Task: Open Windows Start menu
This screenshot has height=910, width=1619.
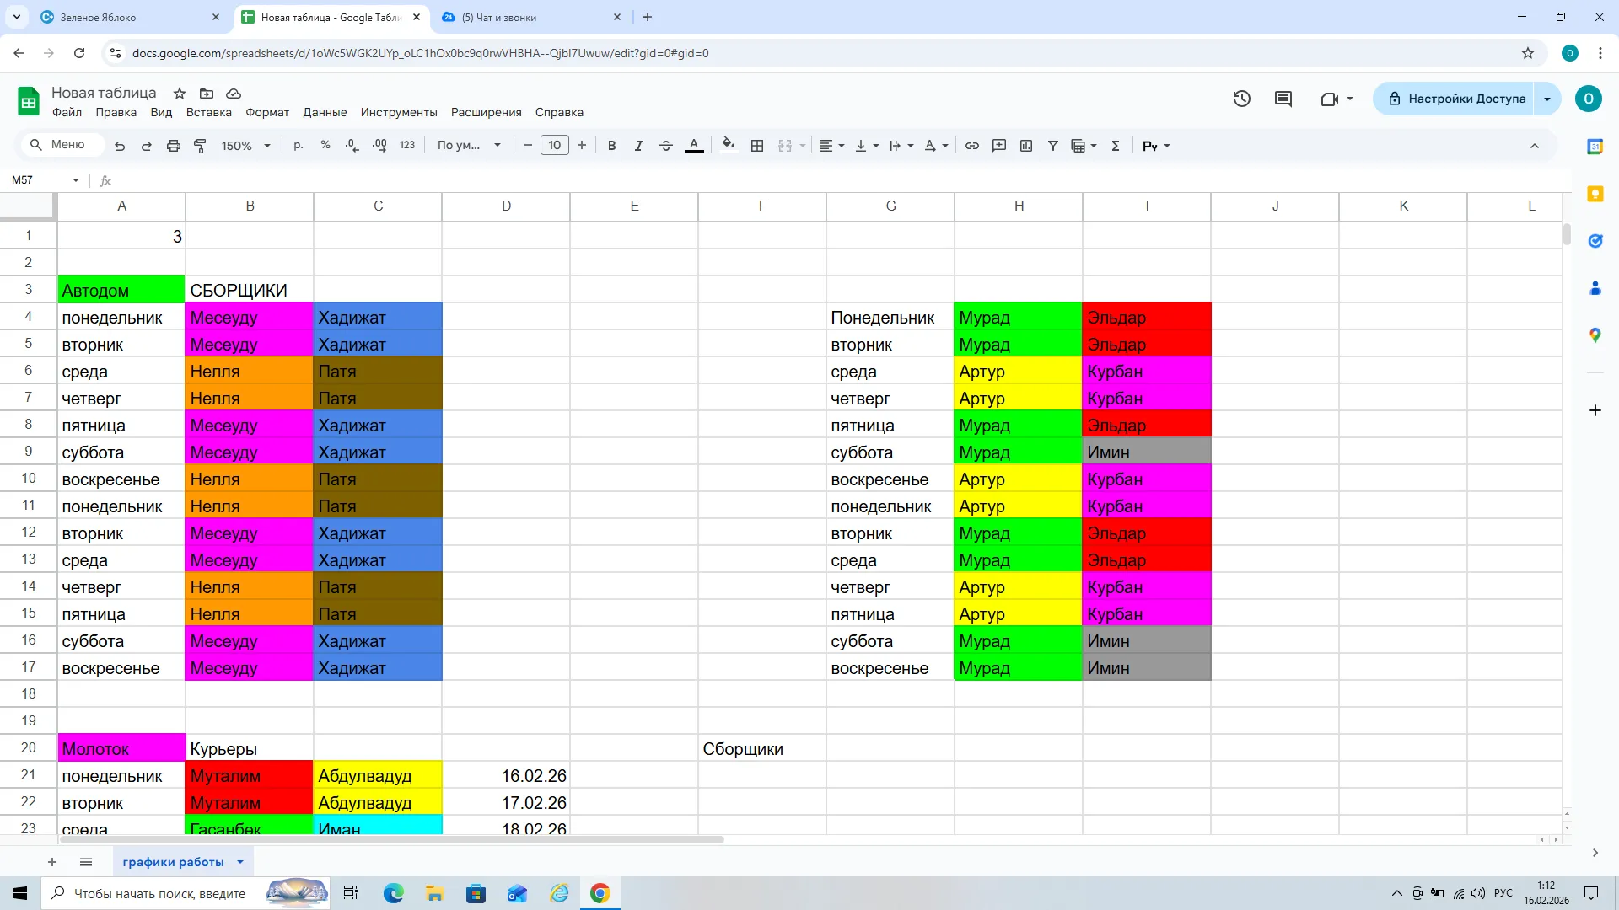Action: click(x=20, y=893)
